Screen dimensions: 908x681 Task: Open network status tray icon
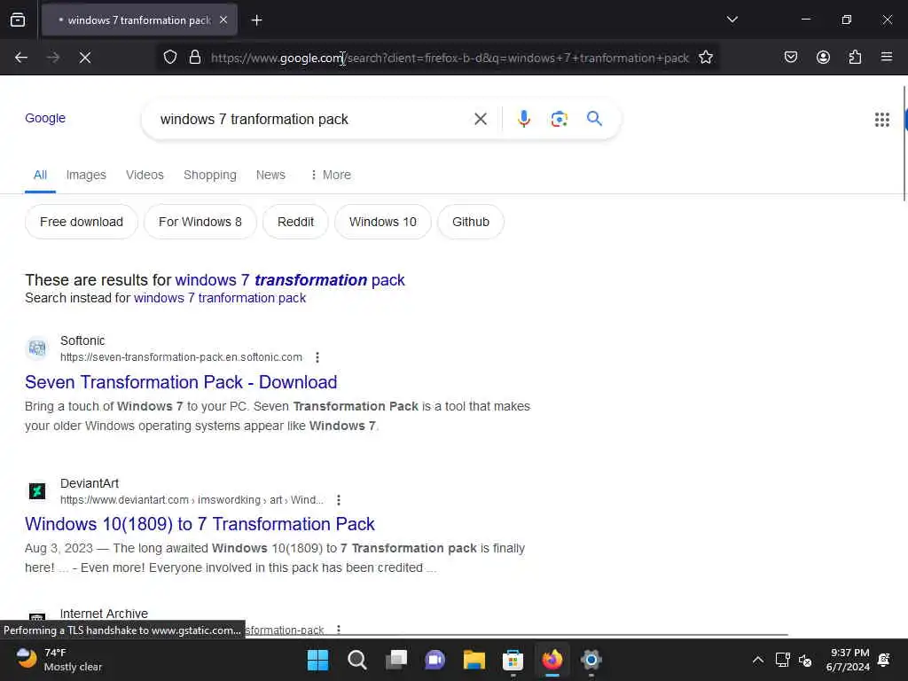coord(782,660)
